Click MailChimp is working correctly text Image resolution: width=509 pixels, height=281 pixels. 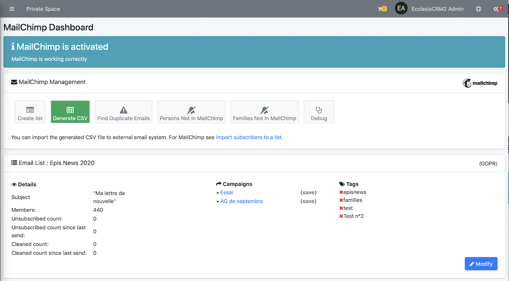tap(49, 59)
